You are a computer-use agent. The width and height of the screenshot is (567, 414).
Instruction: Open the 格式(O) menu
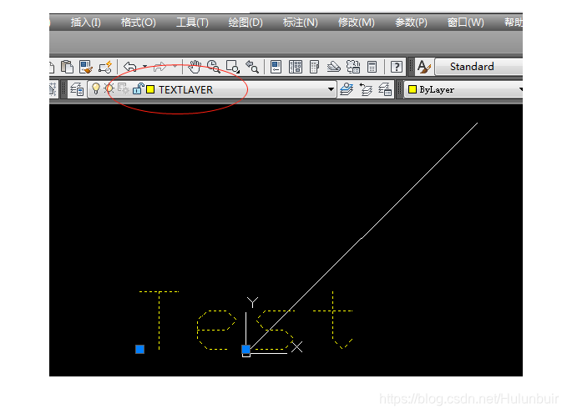coord(139,23)
